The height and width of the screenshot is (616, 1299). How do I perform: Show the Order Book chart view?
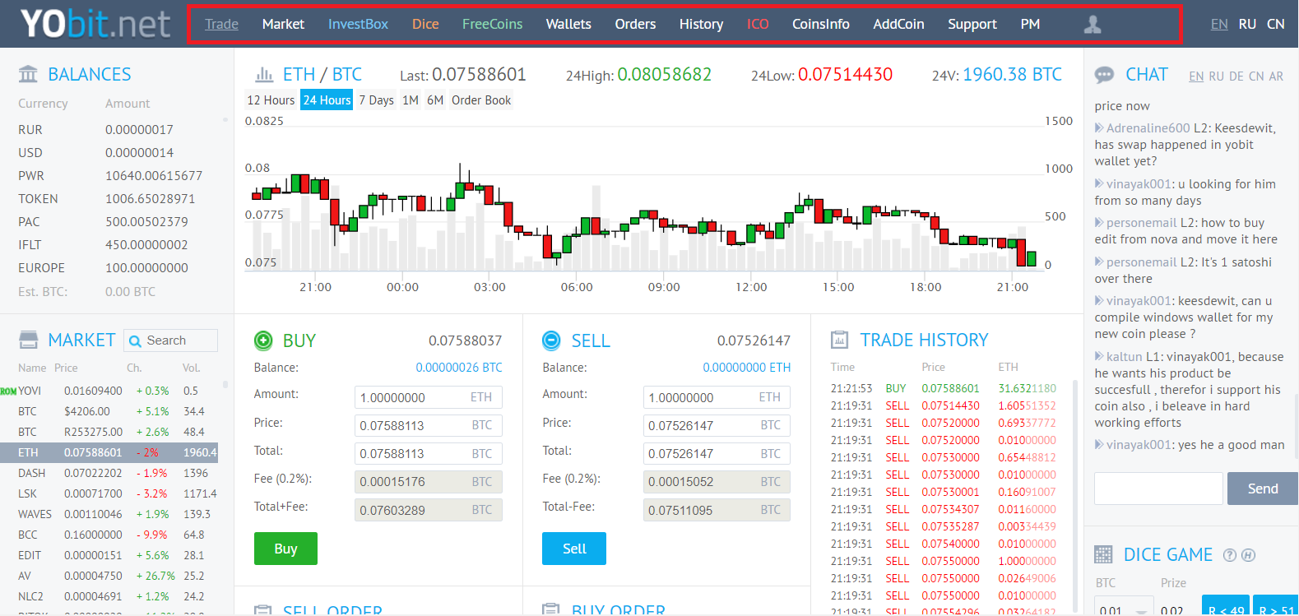point(480,100)
